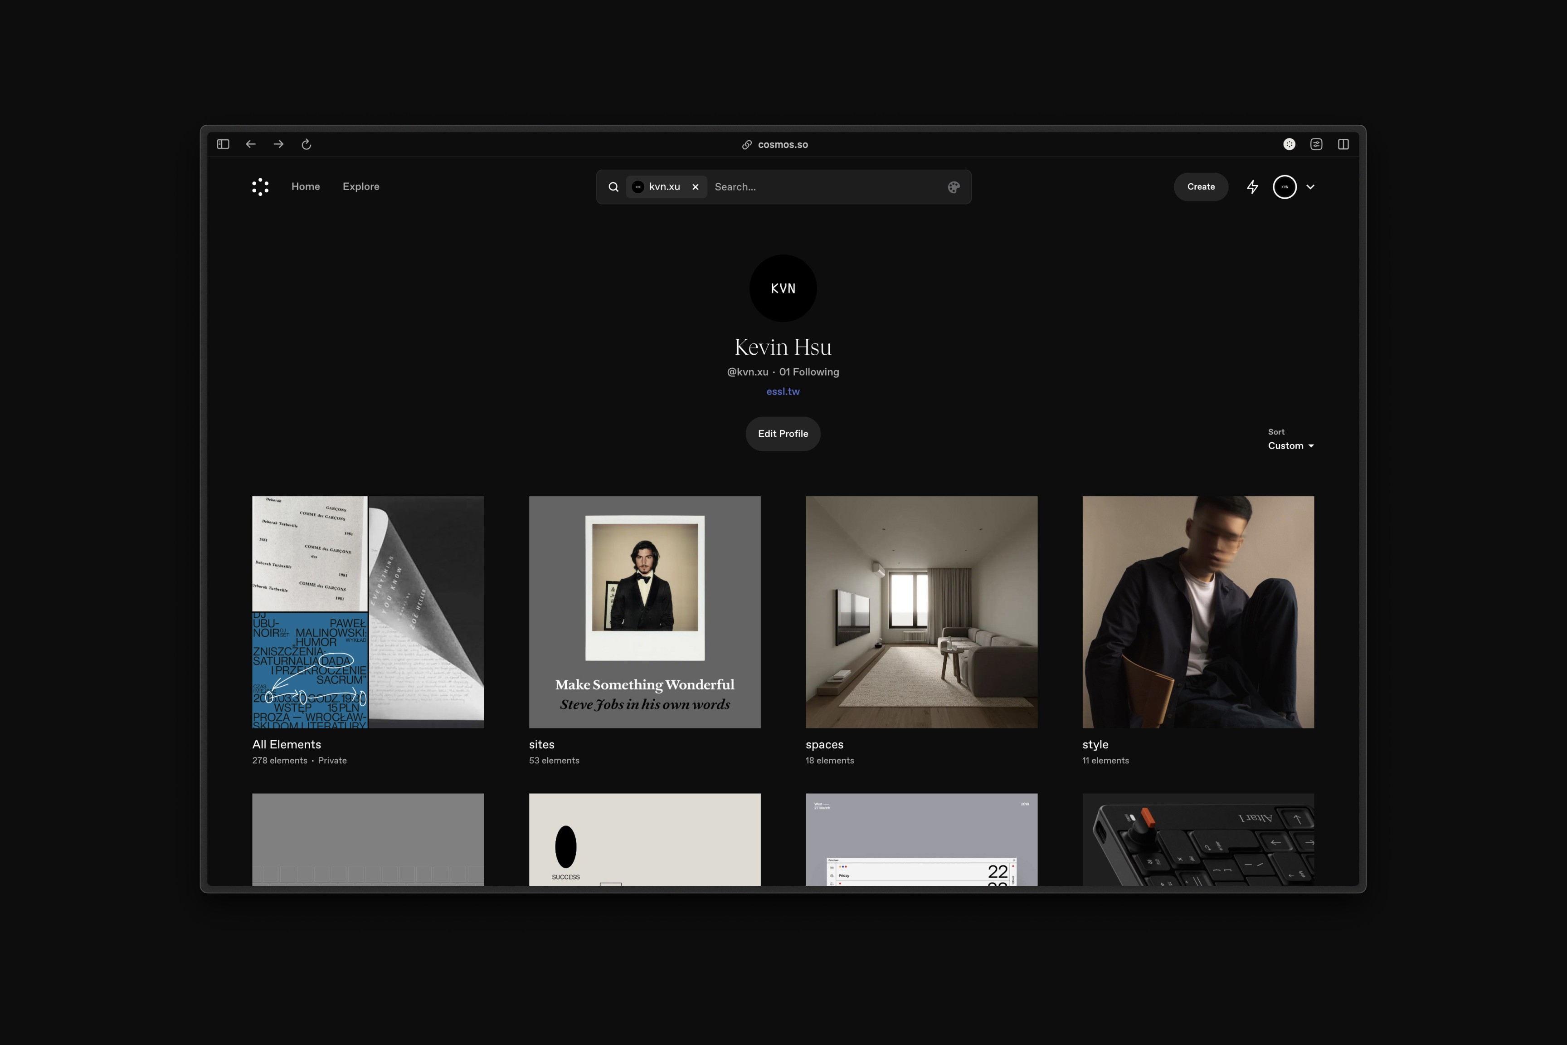Go to the Home tab
Viewport: 1567px width, 1045px height.
coord(305,186)
